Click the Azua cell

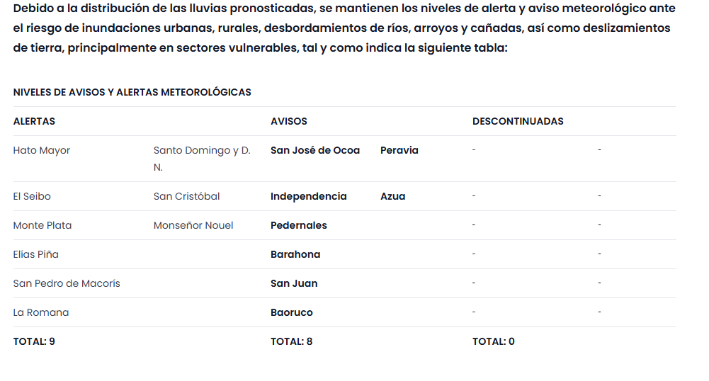(x=393, y=196)
